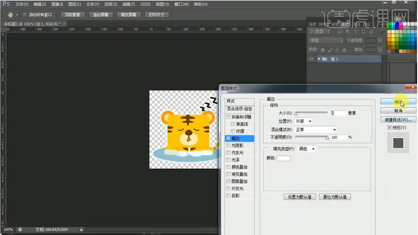Uncheck the 描边 style checkbox

(x=228, y=138)
